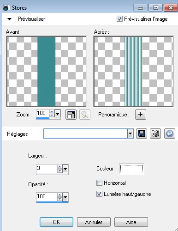Screen dimensions: 178x231
Task: Decrease Largeur with down spinner arrow
Action: (x=59, y=170)
